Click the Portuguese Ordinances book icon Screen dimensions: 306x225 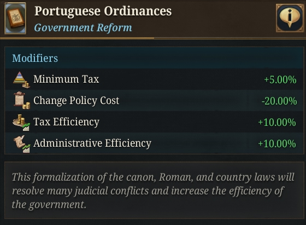[x=15, y=18]
